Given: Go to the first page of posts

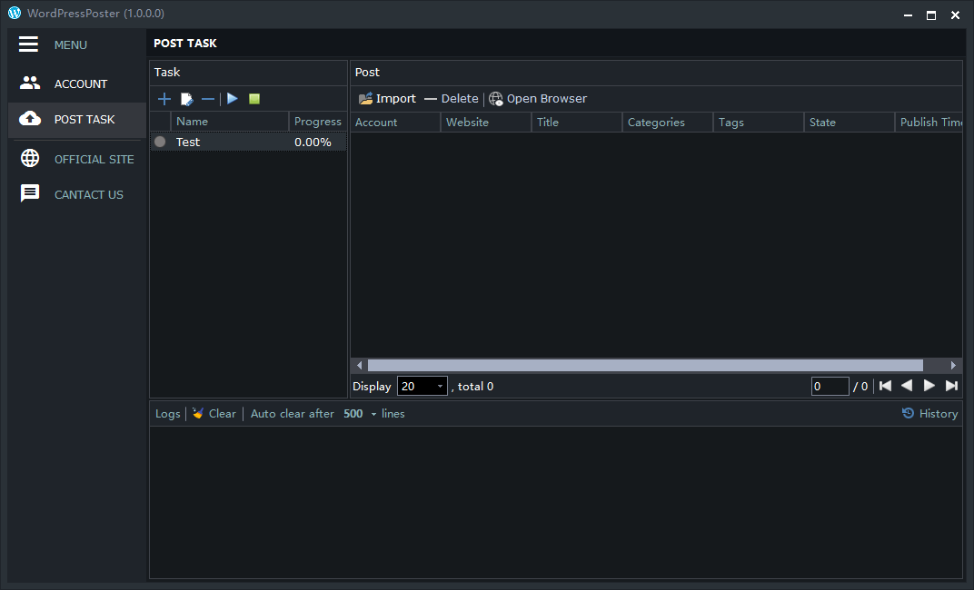Looking at the screenshot, I should [x=885, y=386].
